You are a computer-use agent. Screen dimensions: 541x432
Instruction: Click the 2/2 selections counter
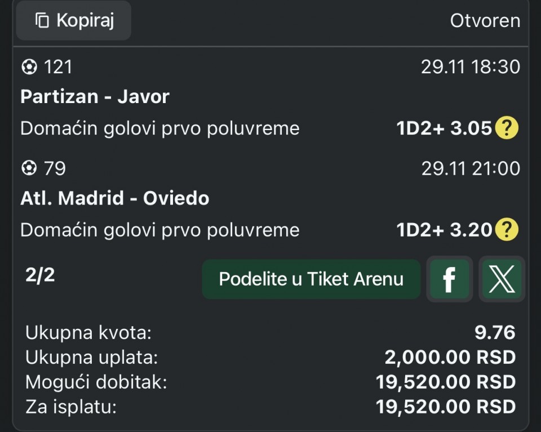click(40, 275)
